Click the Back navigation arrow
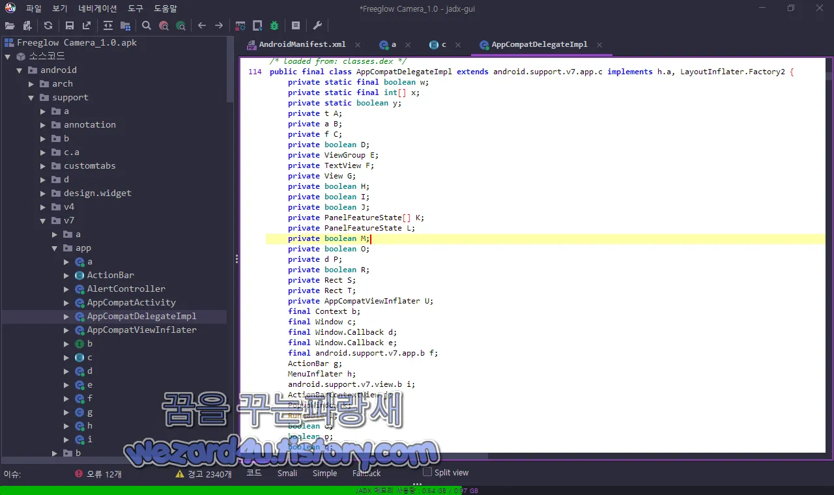 tap(202, 25)
